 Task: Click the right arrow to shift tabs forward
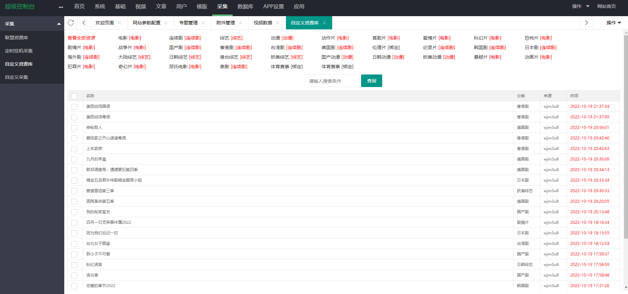[x=586, y=23]
